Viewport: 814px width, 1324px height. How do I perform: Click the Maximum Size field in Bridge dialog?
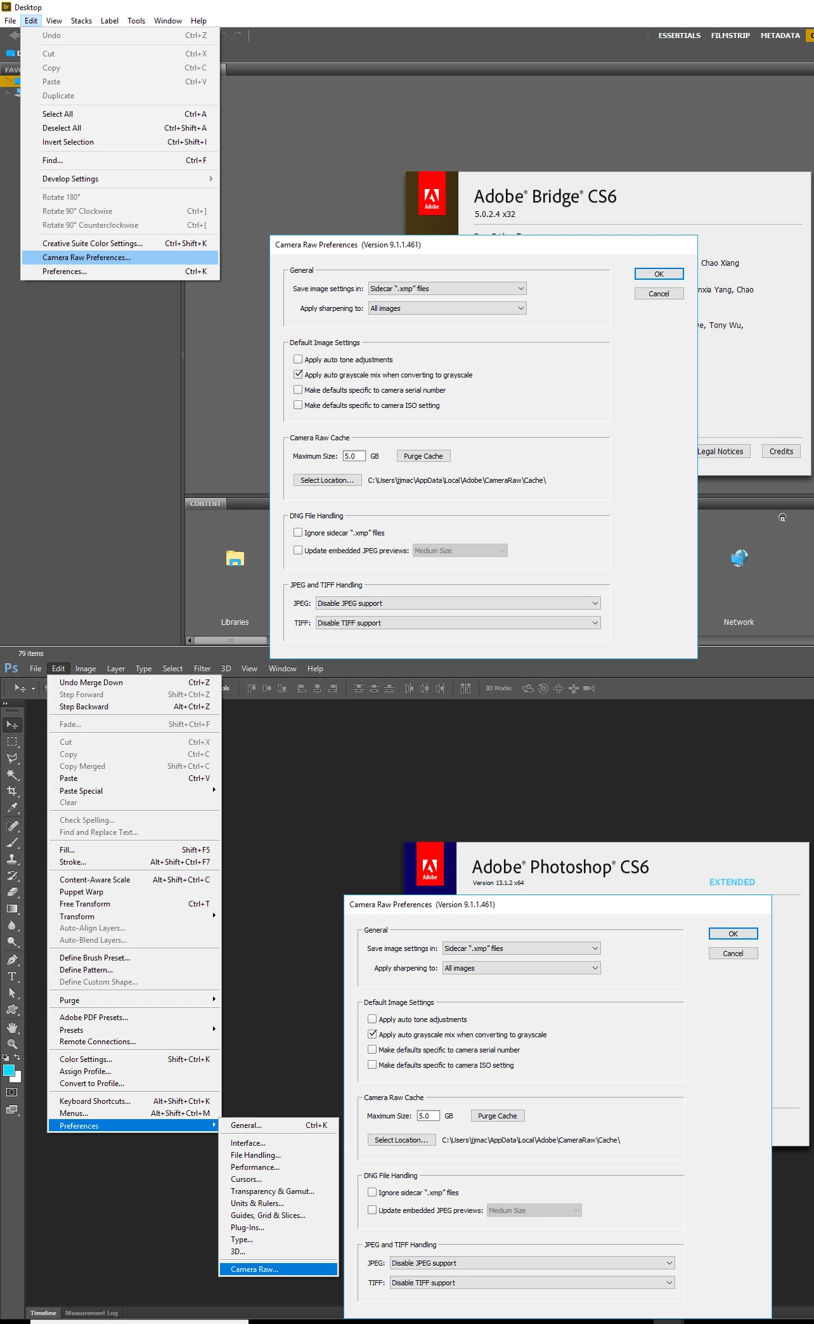pyautogui.click(x=354, y=456)
